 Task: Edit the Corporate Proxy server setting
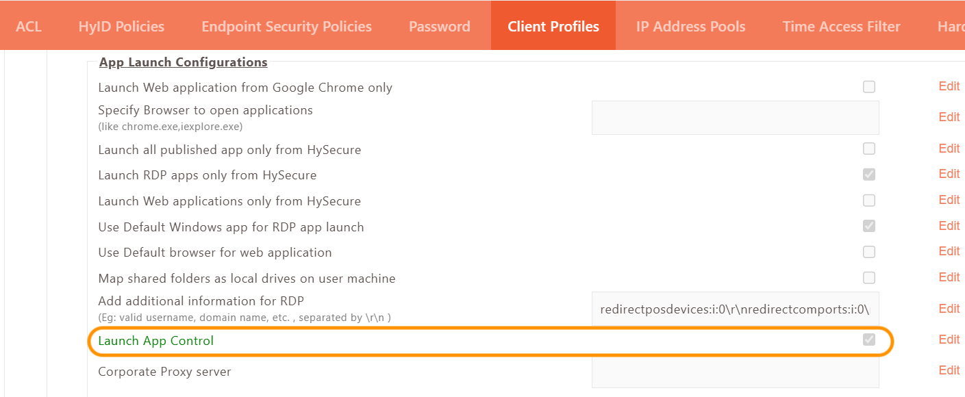(949, 370)
